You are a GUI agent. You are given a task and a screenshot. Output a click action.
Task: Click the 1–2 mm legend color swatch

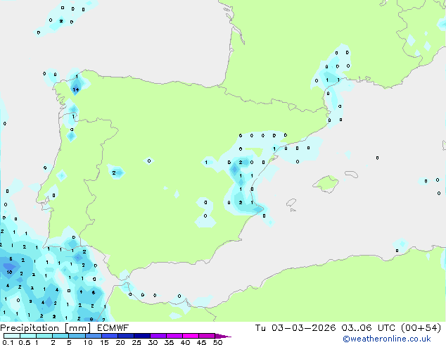coord(44,336)
